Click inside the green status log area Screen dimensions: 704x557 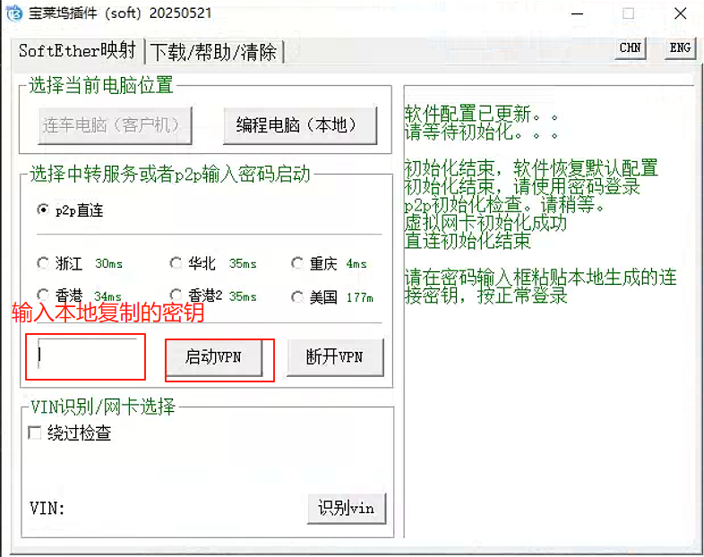pyautogui.click(x=548, y=403)
